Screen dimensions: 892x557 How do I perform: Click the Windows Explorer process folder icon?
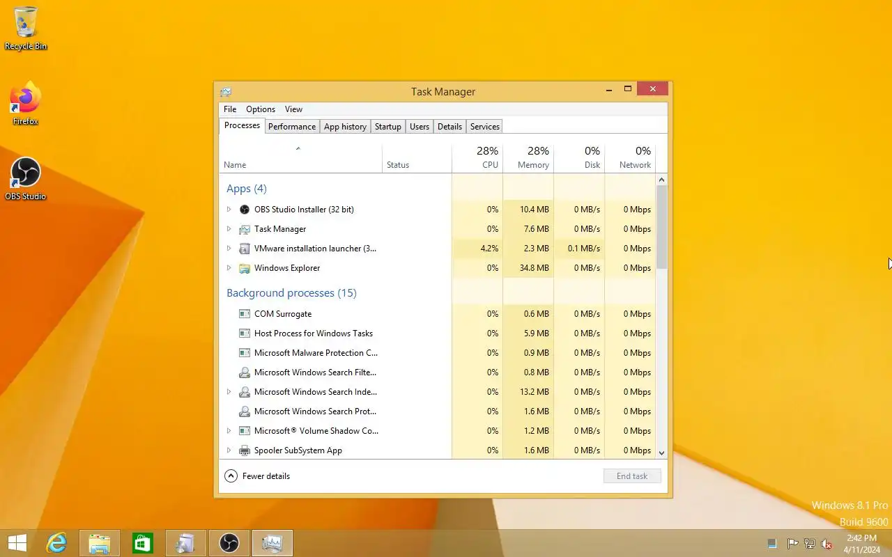point(244,268)
